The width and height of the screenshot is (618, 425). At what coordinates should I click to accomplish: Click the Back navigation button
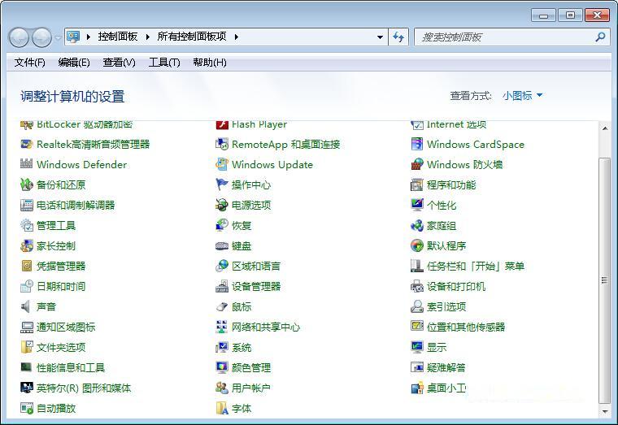point(19,37)
